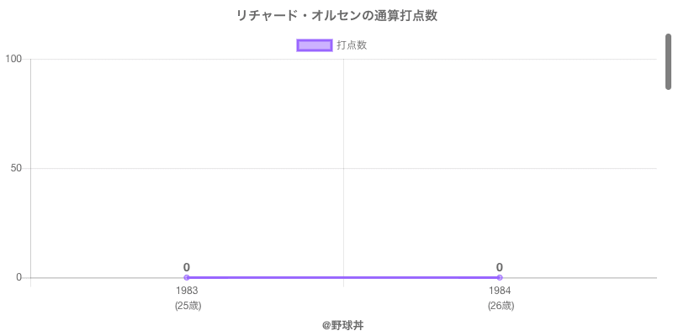Image resolution: width=673 pixels, height=336 pixels.
Task: Click the 0 y-axis tick label
Action: pos(19,277)
